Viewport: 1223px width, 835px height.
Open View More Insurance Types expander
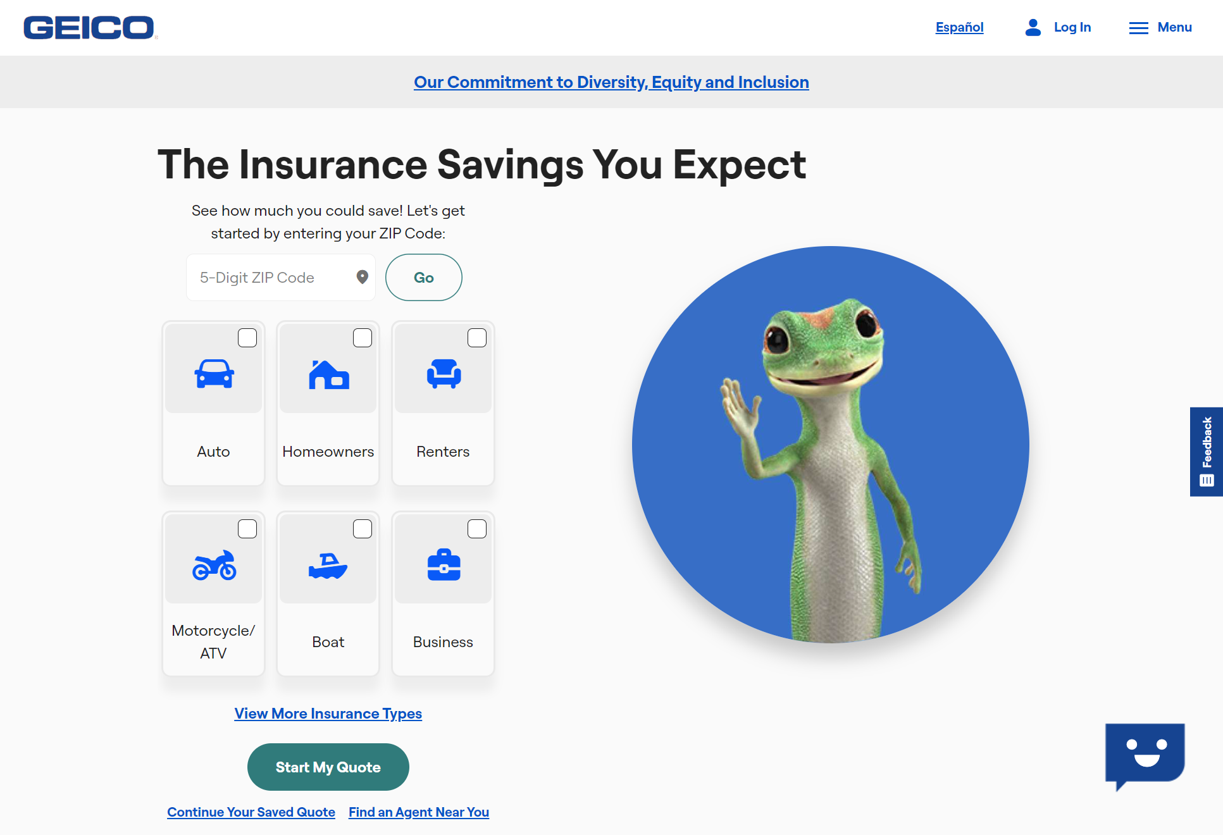[327, 714]
